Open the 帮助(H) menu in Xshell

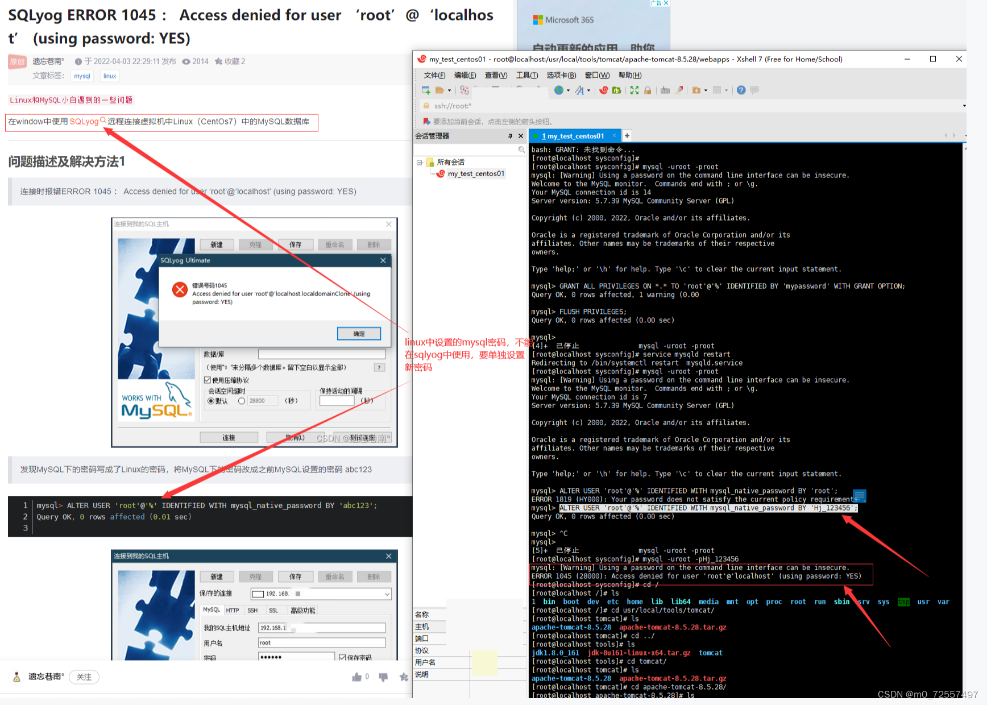pos(630,75)
